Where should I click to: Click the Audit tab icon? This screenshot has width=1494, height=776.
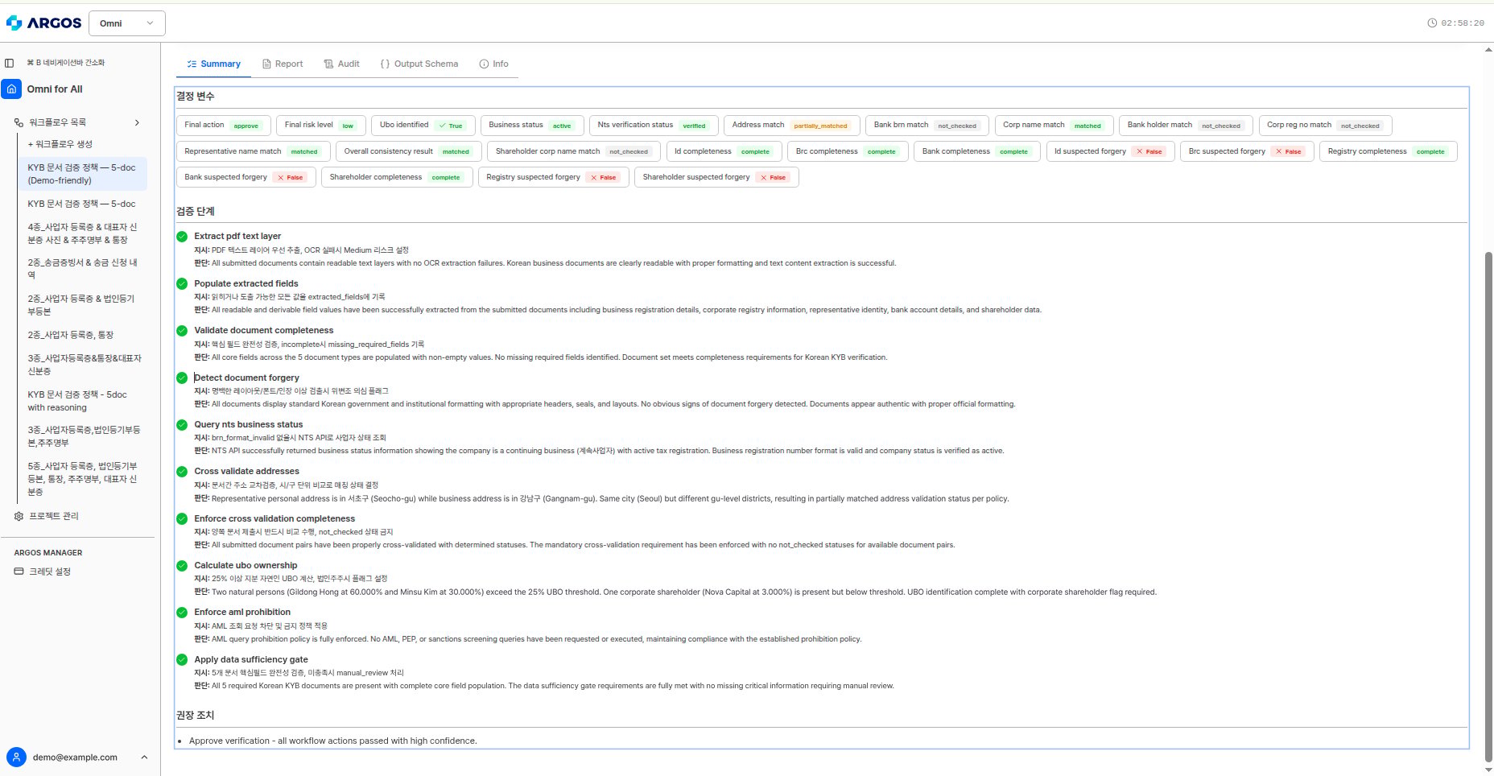pyautogui.click(x=328, y=64)
